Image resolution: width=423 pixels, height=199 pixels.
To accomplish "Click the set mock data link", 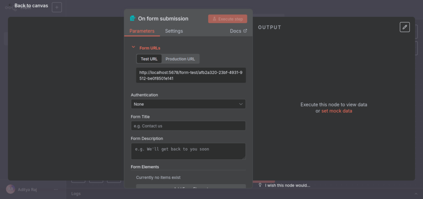I will (337, 111).
